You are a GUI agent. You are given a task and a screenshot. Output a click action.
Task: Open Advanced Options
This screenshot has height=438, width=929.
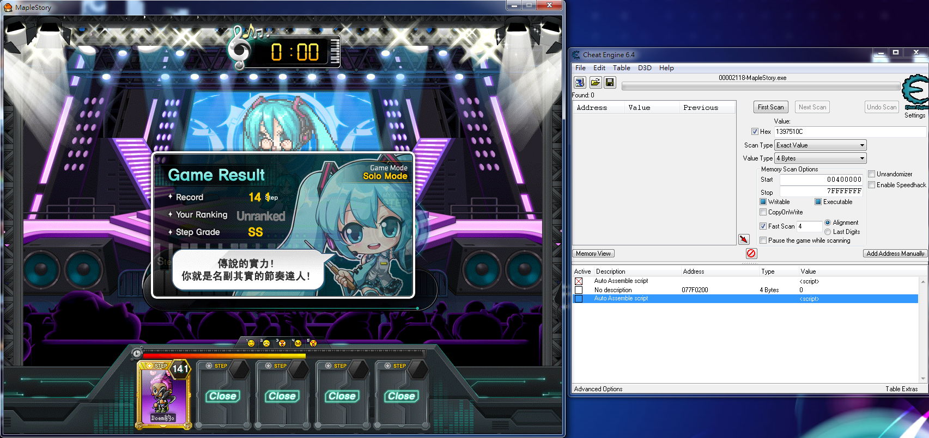coord(598,389)
